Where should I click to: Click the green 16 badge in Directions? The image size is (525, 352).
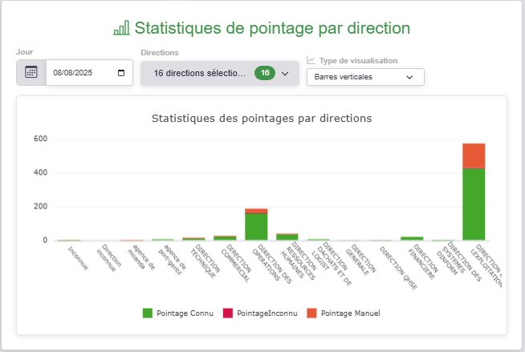tap(264, 73)
